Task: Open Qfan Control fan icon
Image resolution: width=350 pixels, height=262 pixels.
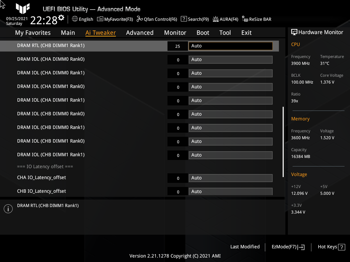Action: (x=140, y=19)
